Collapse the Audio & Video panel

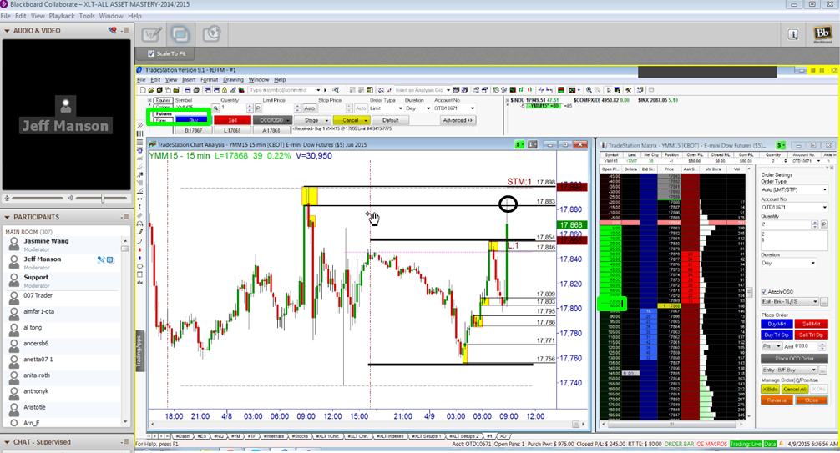pos(7,31)
